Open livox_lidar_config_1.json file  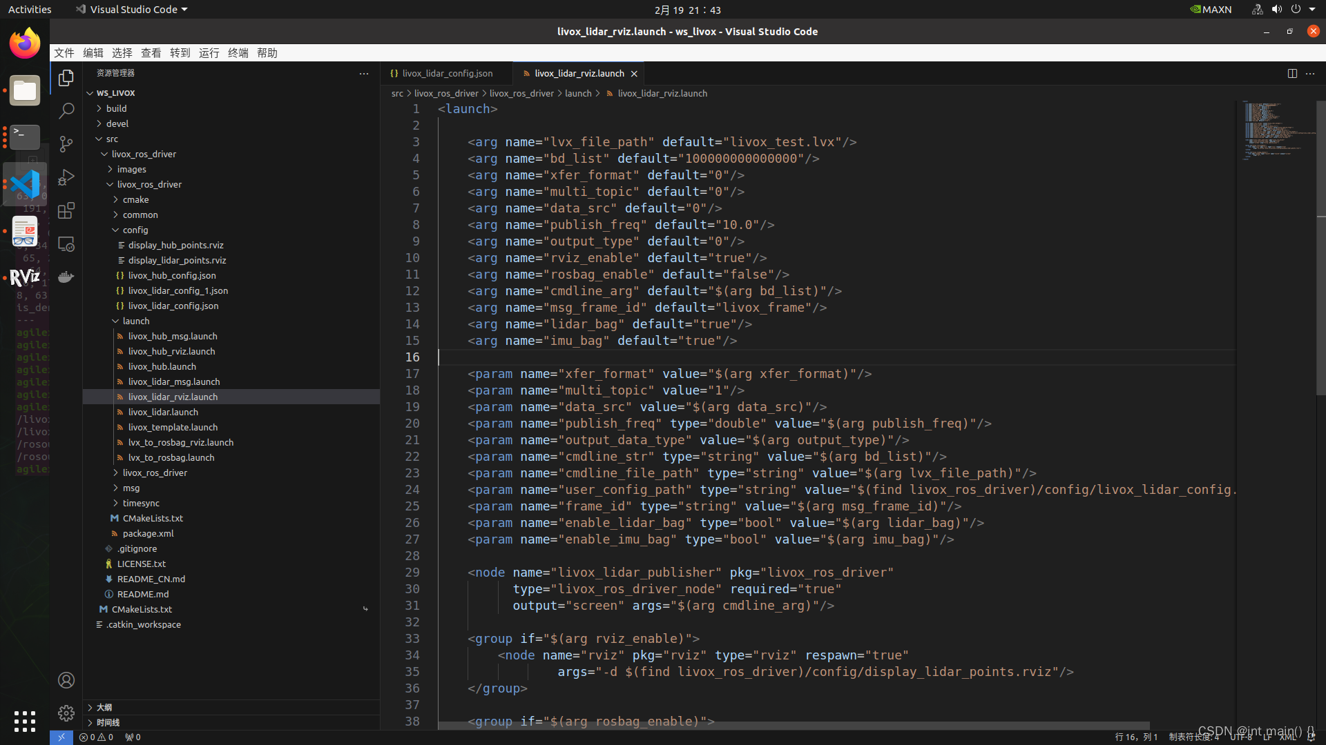(177, 290)
